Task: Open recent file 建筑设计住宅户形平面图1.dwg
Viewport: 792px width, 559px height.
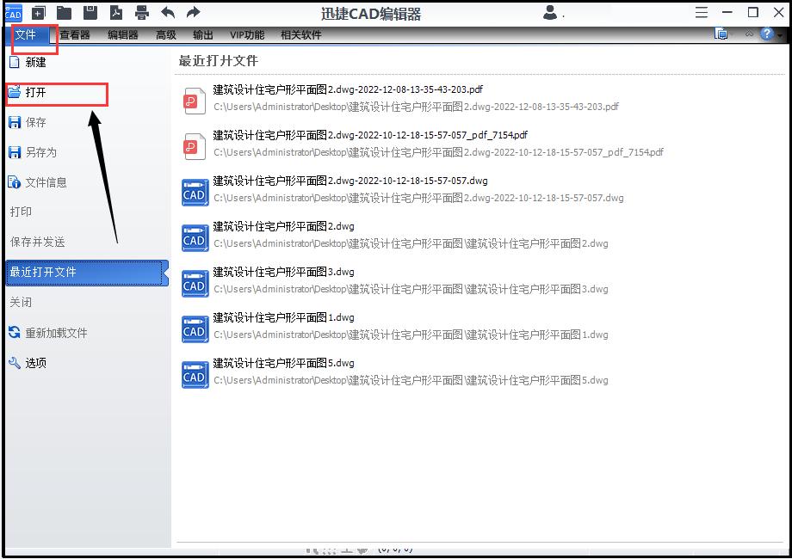Action: coord(285,317)
